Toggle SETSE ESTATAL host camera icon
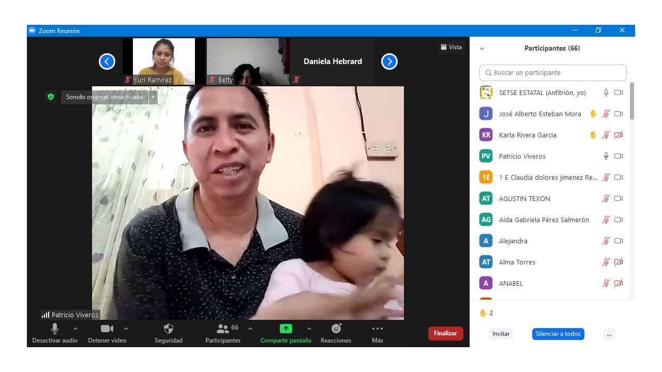 [x=619, y=92]
